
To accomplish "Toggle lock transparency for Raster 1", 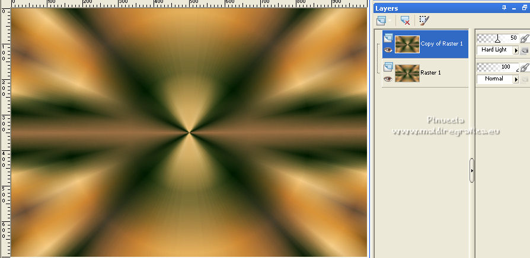I will pos(524,80).
